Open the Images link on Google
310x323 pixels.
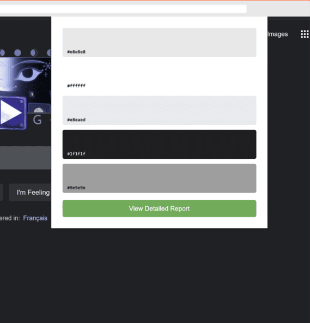coord(278,34)
